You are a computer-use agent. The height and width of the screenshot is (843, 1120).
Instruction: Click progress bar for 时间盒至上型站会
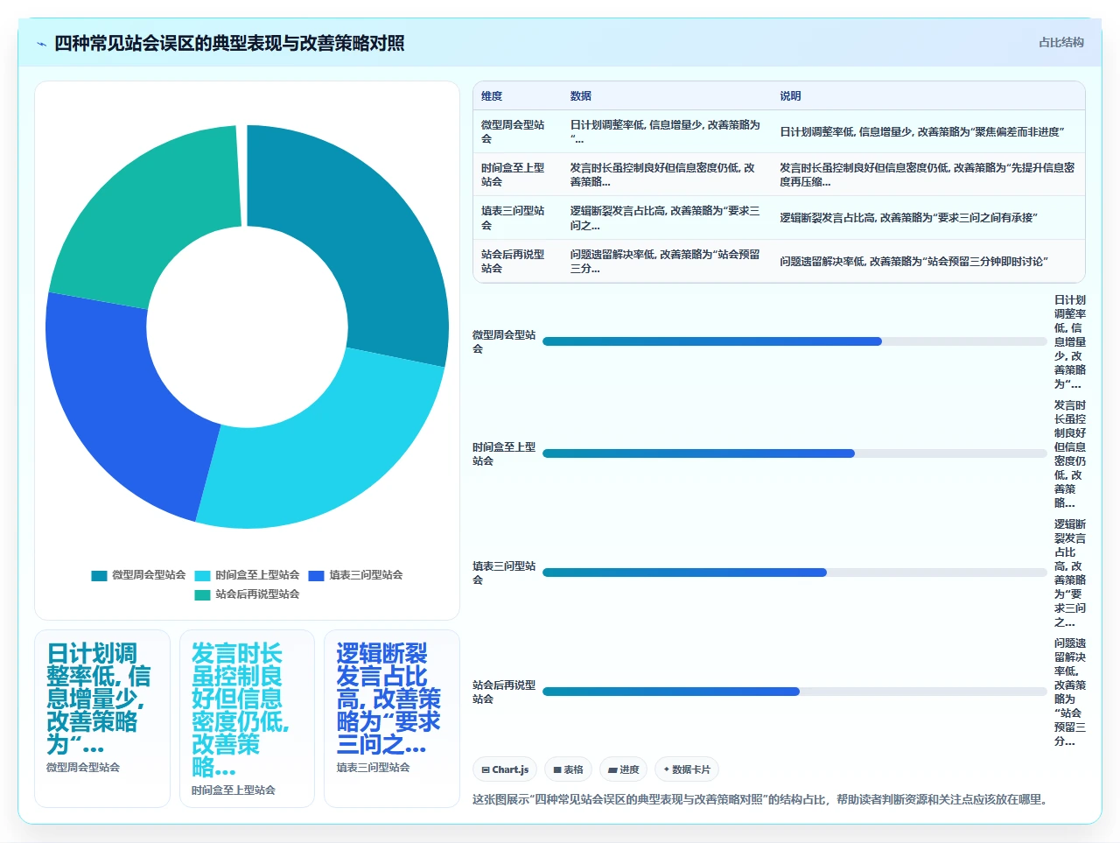794,453
